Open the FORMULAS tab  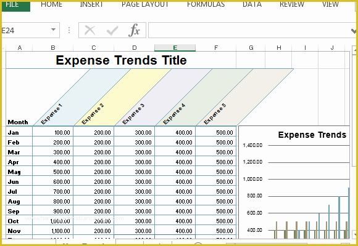click(x=206, y=4)
